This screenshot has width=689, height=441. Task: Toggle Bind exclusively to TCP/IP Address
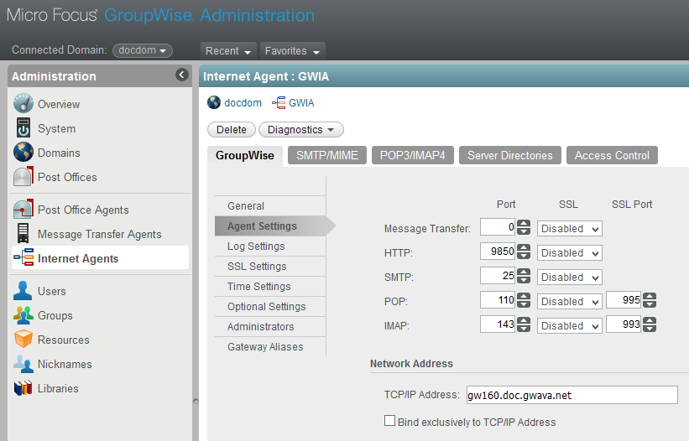tap(389, 421)
